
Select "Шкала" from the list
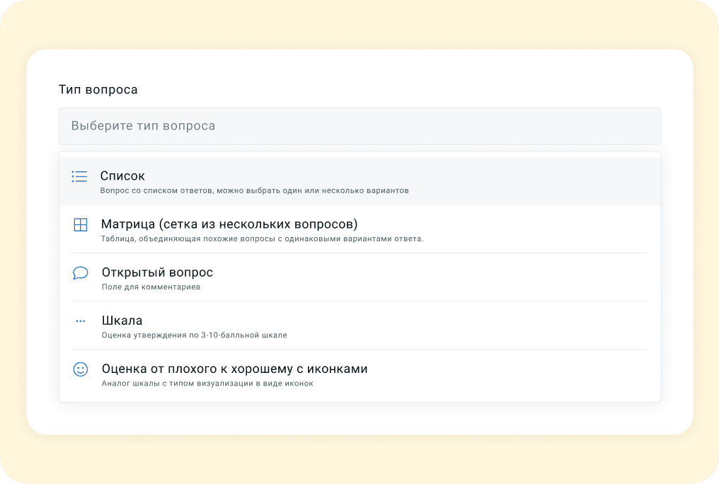pos(122,321)
